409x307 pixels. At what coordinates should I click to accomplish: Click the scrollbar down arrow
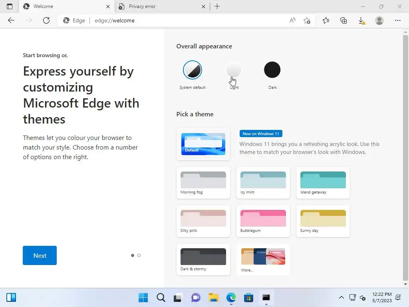pos(405,284)
